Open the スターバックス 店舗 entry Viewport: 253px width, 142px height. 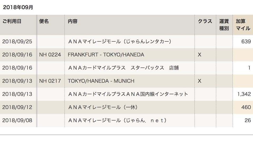[123, 68]
